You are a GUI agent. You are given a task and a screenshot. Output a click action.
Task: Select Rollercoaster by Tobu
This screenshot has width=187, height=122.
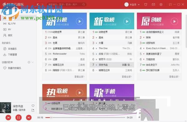(x=65, y=54)
